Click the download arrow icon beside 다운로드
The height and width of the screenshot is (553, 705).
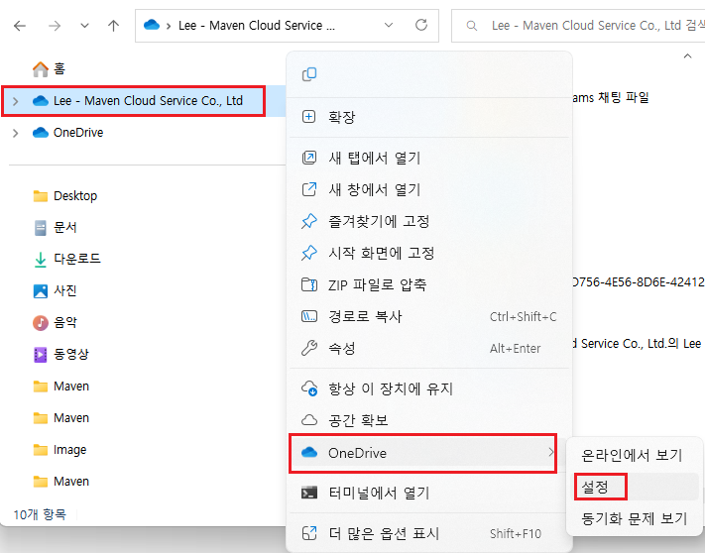pyautogui.click(x=41, y=260)
